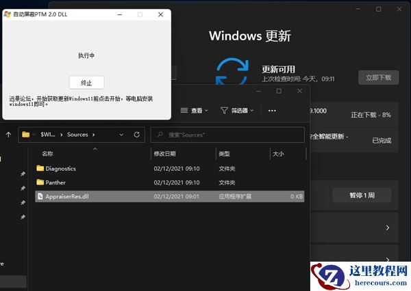Click the first pin icon in Explorer sidebar
The width and height of the screenshot is (411, 291).
[23, 174]
